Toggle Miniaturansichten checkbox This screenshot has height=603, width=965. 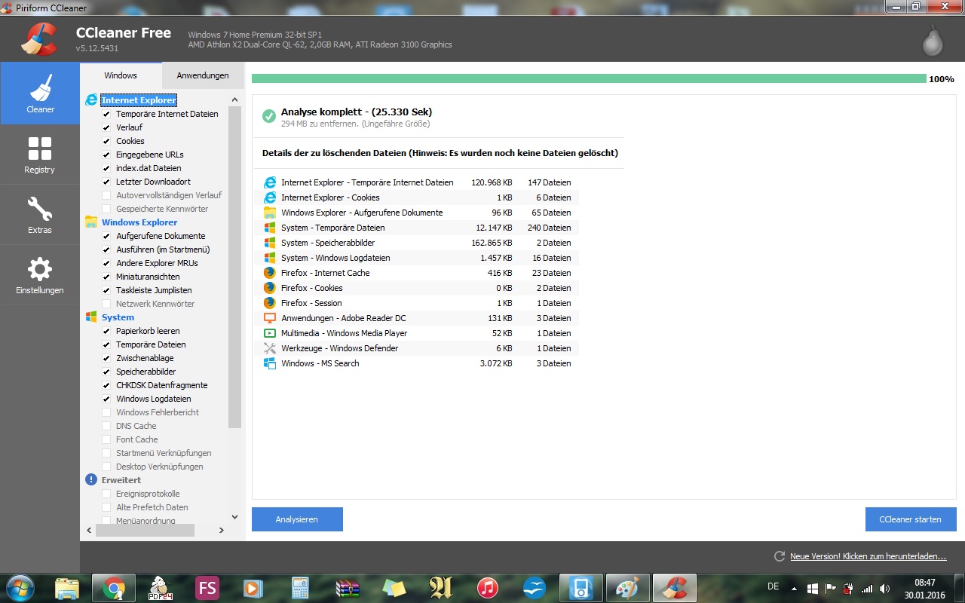point(106,277)
